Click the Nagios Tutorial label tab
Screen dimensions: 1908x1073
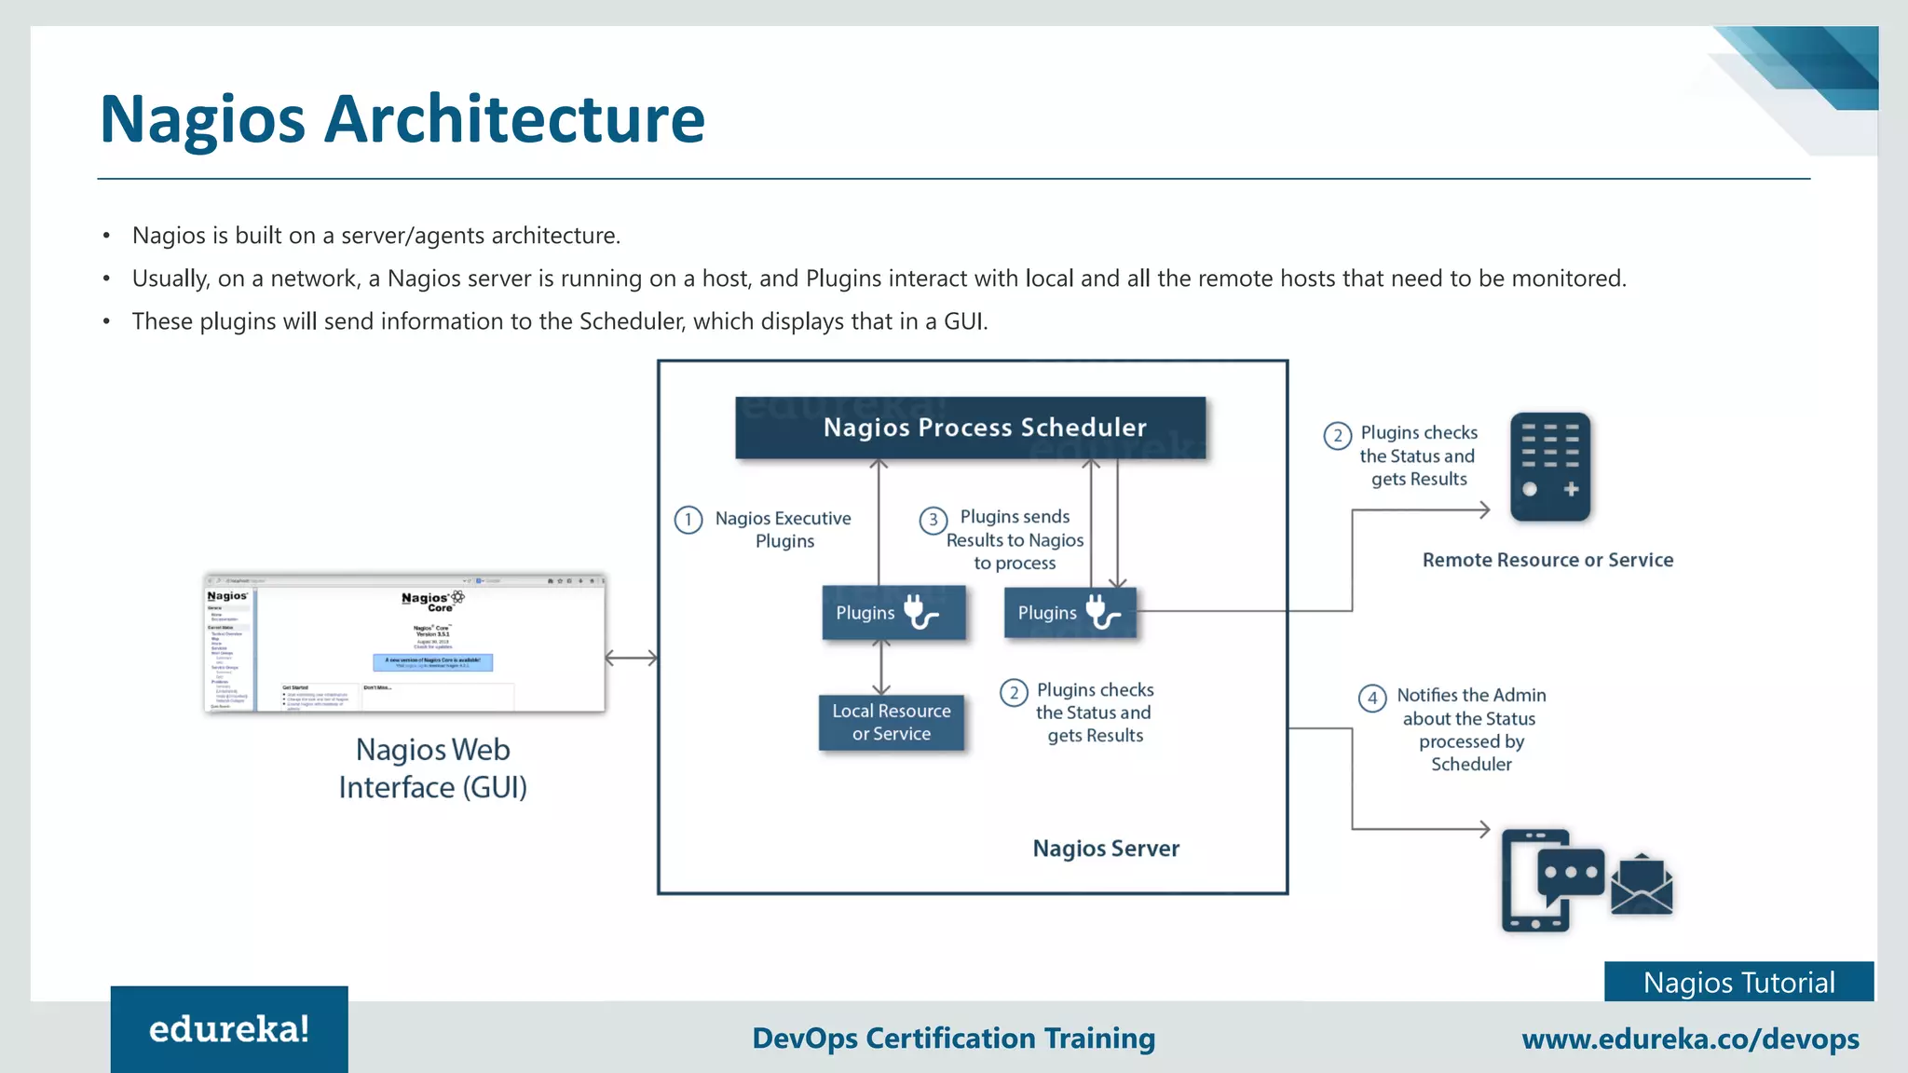click(1738, 982)
